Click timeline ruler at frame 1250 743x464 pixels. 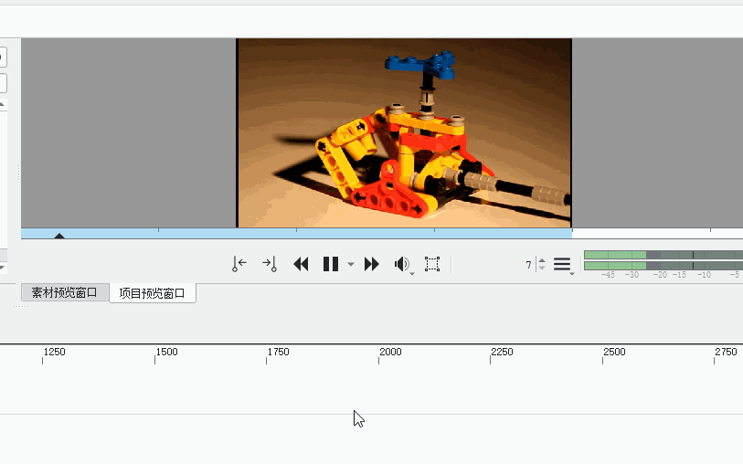[x=54, y=352]
